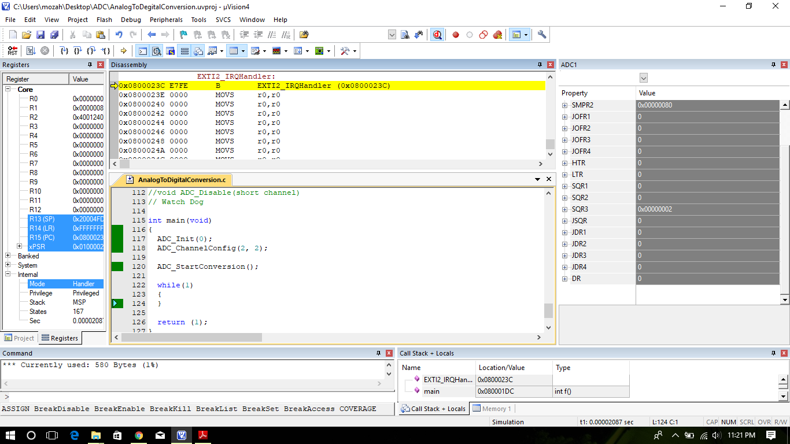Toggle the Command window toolbar button
Viewport: 790px width, 444px height.
coord(142,51)
